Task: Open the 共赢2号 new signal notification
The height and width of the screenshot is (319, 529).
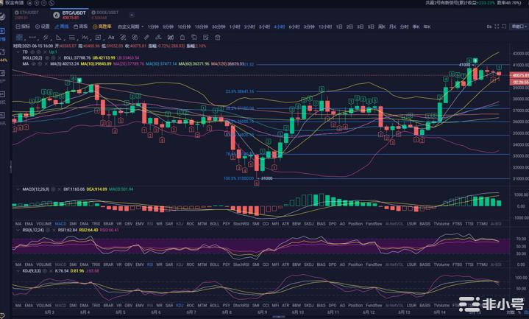Action: [473, 3]
